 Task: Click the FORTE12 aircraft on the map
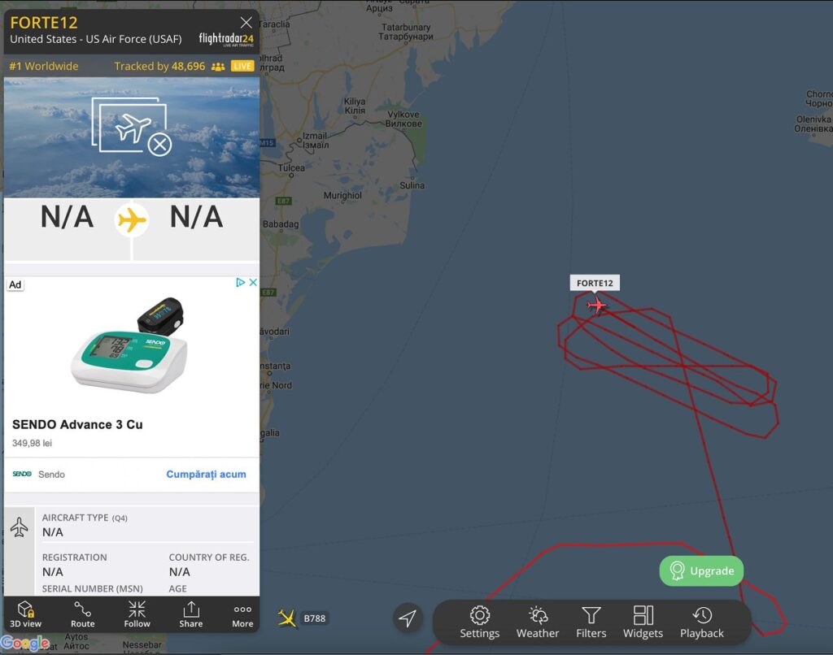[x=596, y=306]
